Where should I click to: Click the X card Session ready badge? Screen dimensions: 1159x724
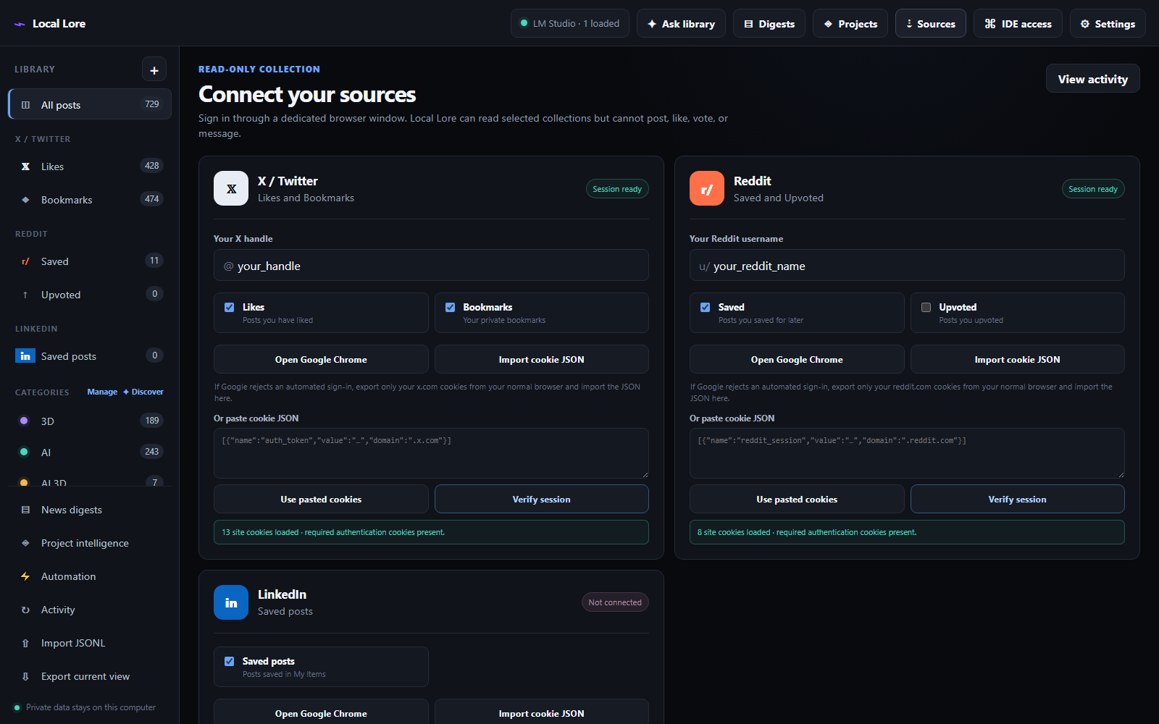617,189
